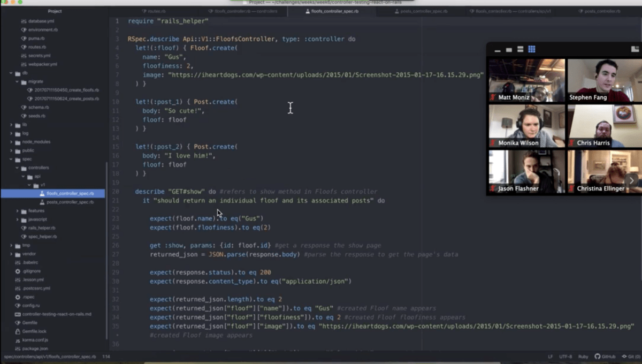This screenshot has width=642, height=364.
Task: Open Chris Harris's video thumbnail
Action: click(605, 126)
